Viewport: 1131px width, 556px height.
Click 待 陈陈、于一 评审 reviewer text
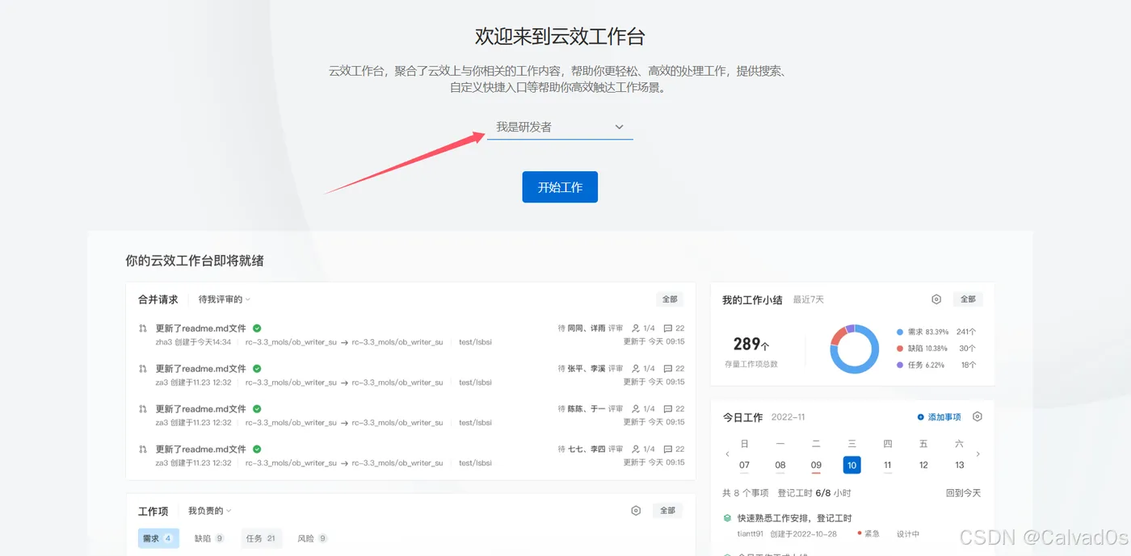591,409
